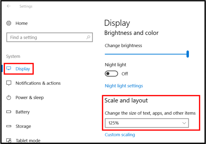The image size is (206, 144).
Task: Click the Tablet mode icon
Action: click(x=9, y=140)
